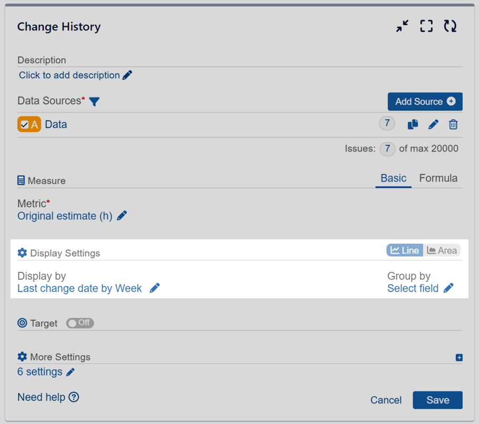
Task: Toggle the Target switch on
Action: 80,323
